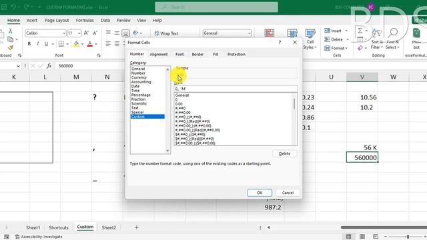Click the search box in title bar
427x240 pixels.
coord(216,7)
